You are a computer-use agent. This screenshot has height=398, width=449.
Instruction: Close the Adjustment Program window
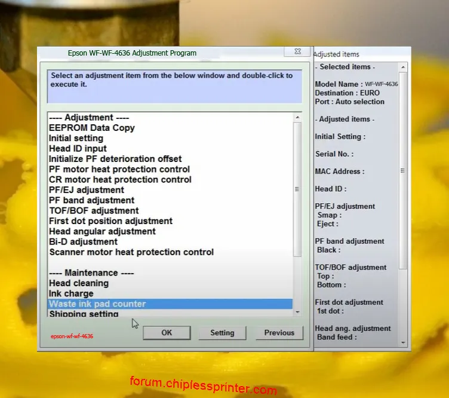coord(297,51)
